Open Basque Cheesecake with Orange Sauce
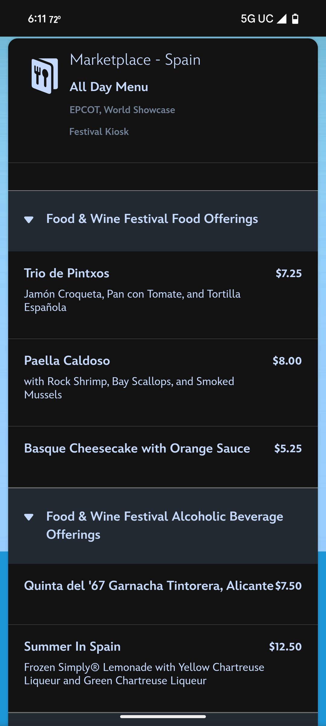The width and height of the screenshot is (326, 726). [163, 457]
